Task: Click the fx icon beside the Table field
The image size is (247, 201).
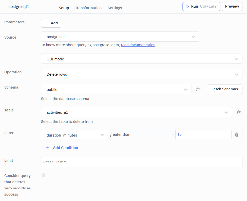Action: (x=238, y=112)
